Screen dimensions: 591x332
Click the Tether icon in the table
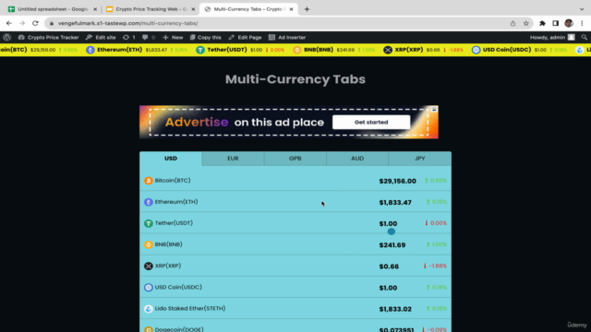pos(149,223)
